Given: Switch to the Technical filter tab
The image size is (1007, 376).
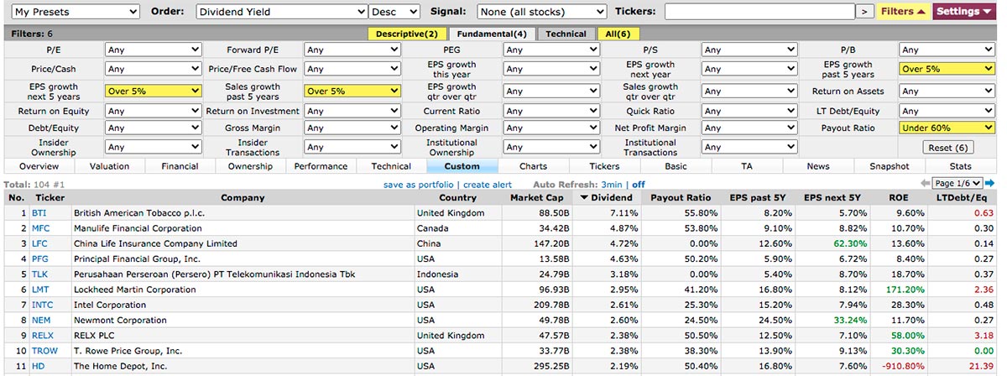Looking at the screenshot, I should pyautogui.click(x=566, y=34).
